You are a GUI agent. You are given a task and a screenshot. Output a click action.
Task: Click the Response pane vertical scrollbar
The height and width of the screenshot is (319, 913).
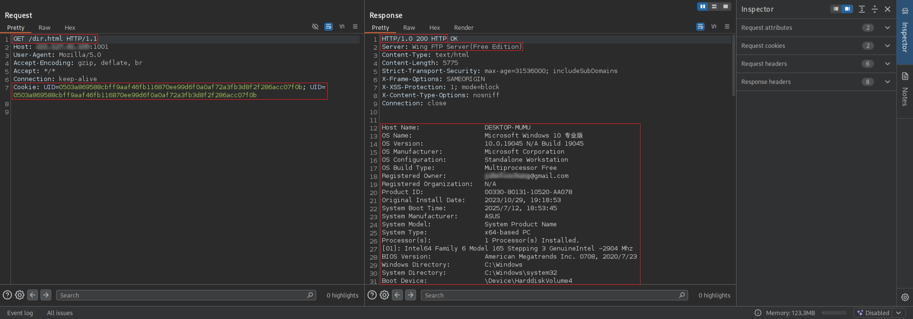733,66
